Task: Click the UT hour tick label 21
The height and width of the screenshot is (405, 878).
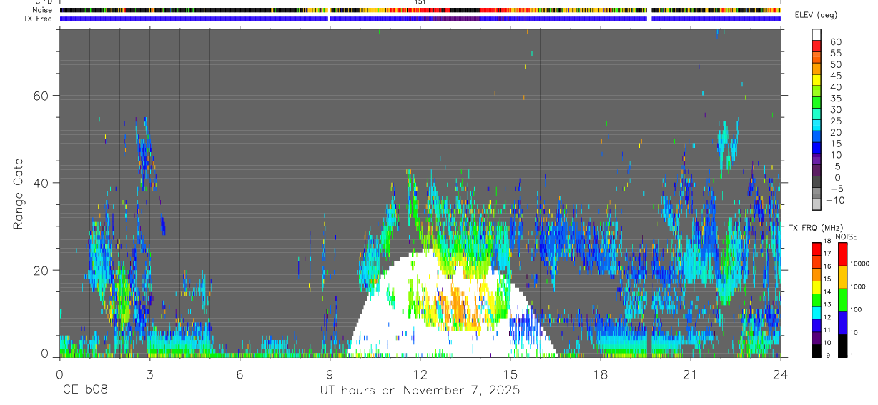Action: point(691,374)
